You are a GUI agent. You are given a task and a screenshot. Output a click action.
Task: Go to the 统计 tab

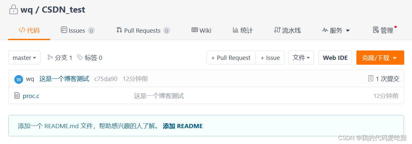click(x=243, y=30)
